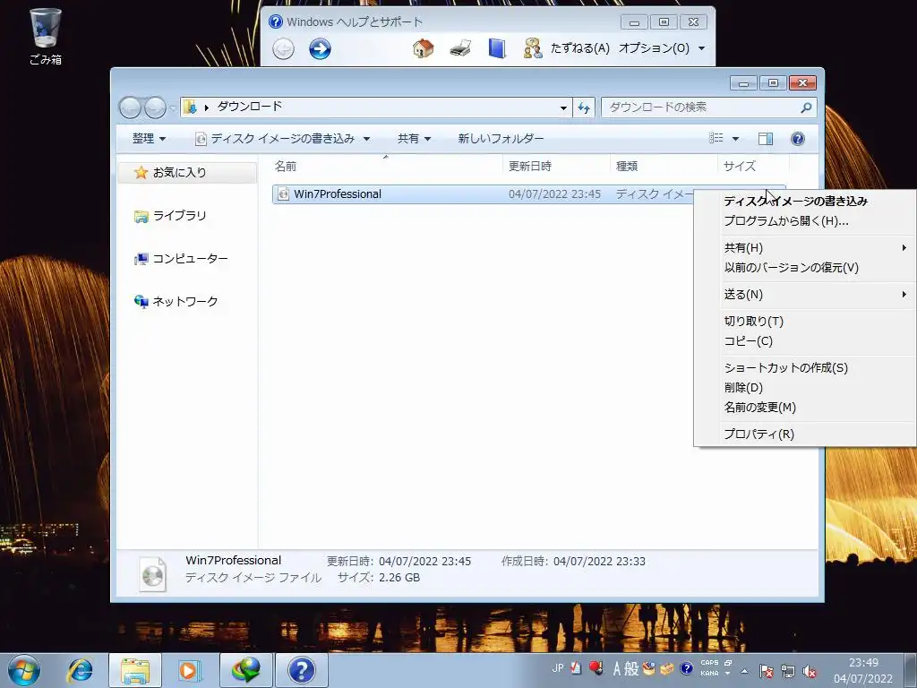Open 送る(N) submenu in context menu
The height and width of the screenshot is (688, 917).
tap(805, 295)
